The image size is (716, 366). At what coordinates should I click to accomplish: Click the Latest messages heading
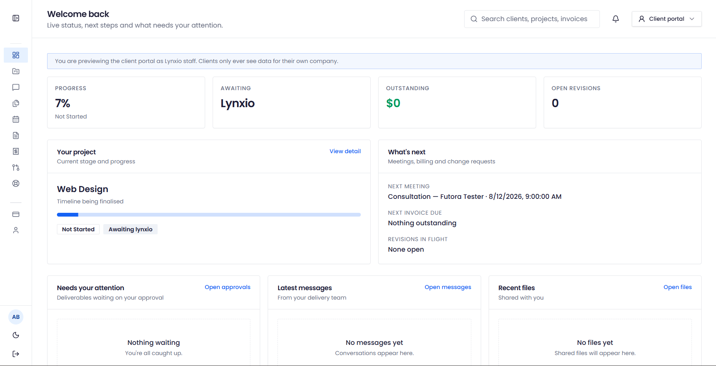coord(305,288)
